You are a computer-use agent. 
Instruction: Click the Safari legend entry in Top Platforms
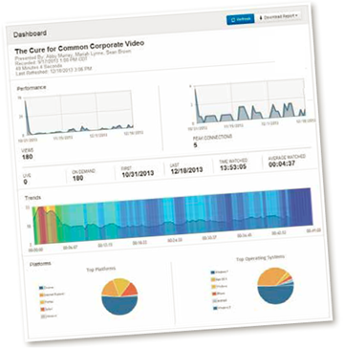coord(48,309)
